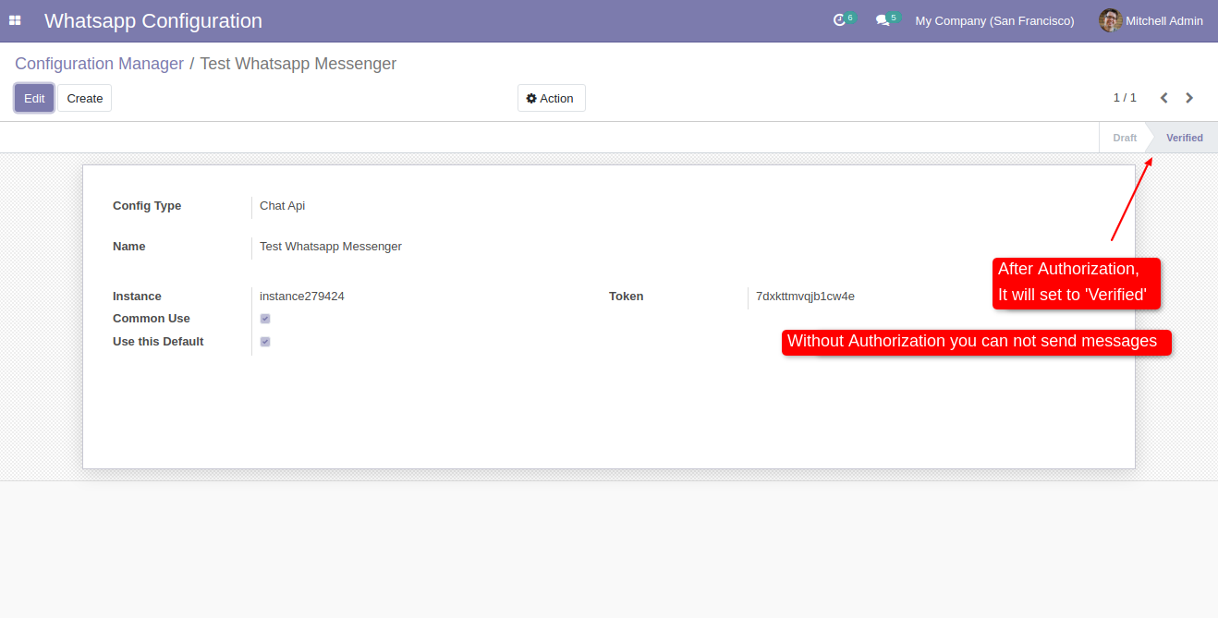Screen dimensions: 1218x618
Task: Select the Draft status stage
Action: click(1124, 138)
